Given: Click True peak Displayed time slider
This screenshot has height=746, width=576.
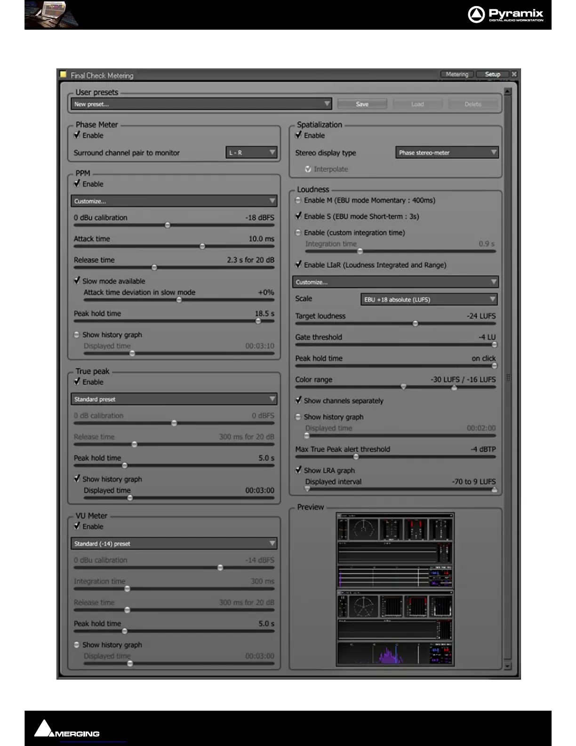Looking at the screenshot, I should (179, 498).
